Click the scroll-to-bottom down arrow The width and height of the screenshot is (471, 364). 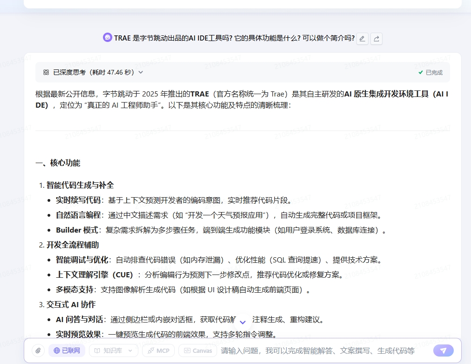(243, 322)
